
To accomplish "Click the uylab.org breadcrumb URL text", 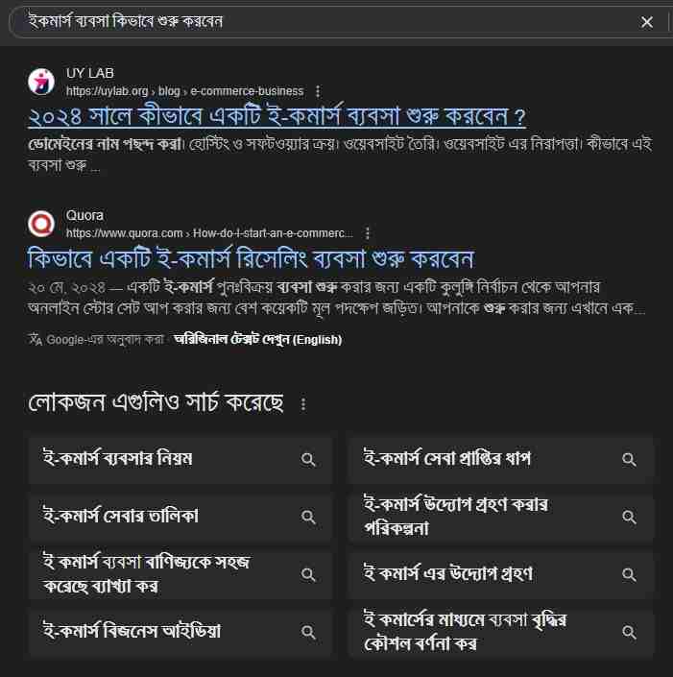I will coord(184,91).
